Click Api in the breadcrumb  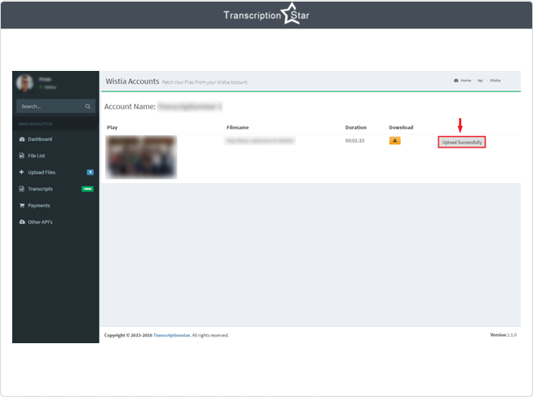point(480,81)
